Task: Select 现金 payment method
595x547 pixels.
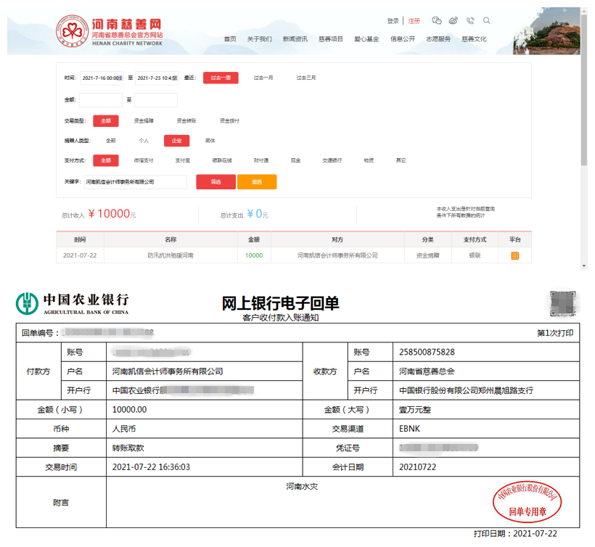Action: tap(295, 160)
